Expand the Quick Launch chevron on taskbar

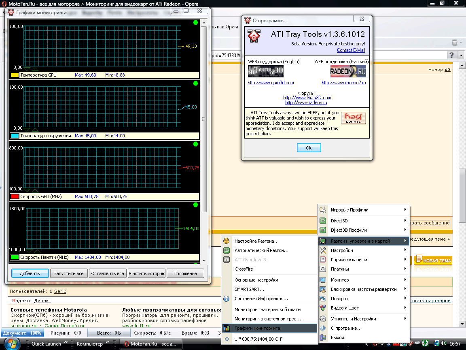[x=66, y=341]
